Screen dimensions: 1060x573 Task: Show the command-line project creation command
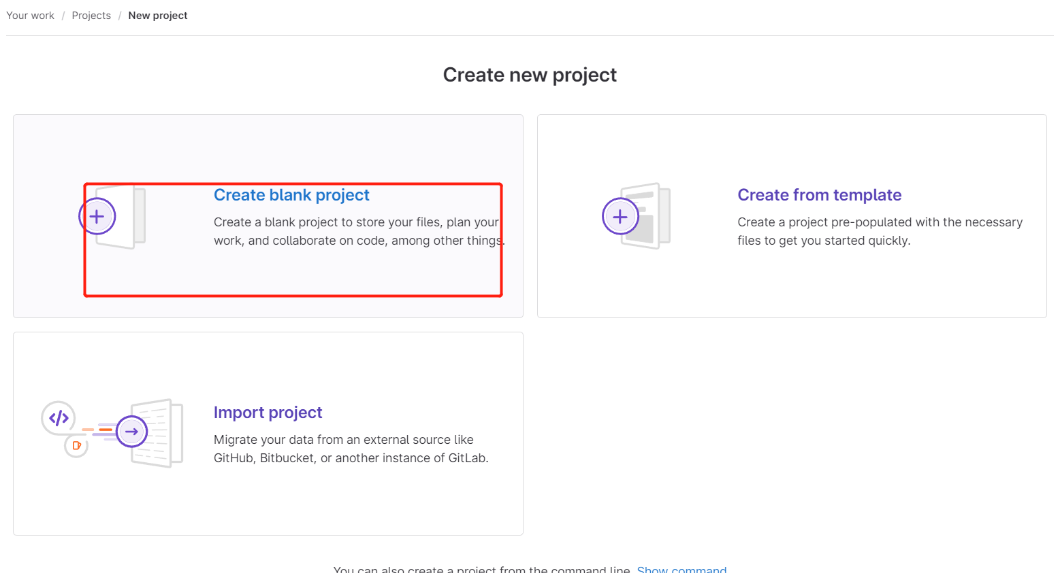681,570
